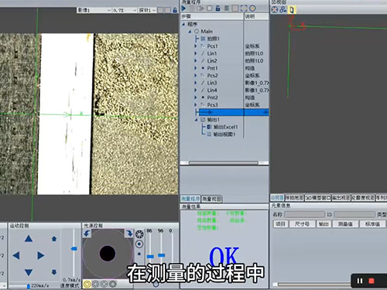Click the step-run icon next to play
The height and width of the screenshot is (290, 387).
pos(192,9)
